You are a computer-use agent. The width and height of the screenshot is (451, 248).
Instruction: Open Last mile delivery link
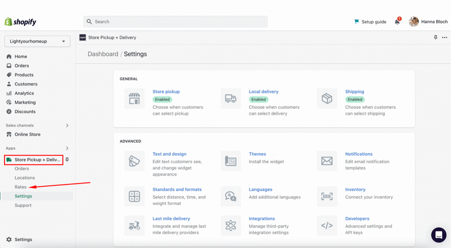[171, 219]
